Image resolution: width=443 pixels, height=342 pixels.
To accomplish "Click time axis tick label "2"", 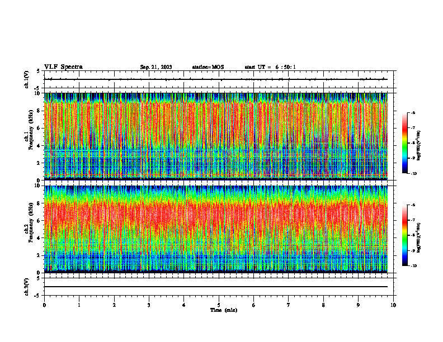I will point(114,305).
